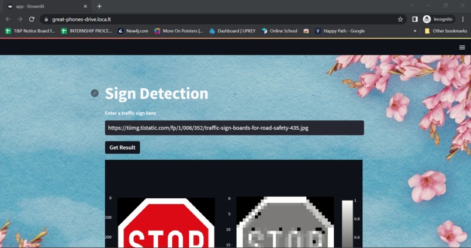Screen dimensions: 471x248
Task: Open More On Pointers bookmark
Action: [x=179, y=31]
